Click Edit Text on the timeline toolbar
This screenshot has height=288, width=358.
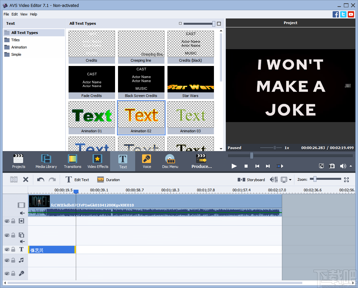(77, 180)
